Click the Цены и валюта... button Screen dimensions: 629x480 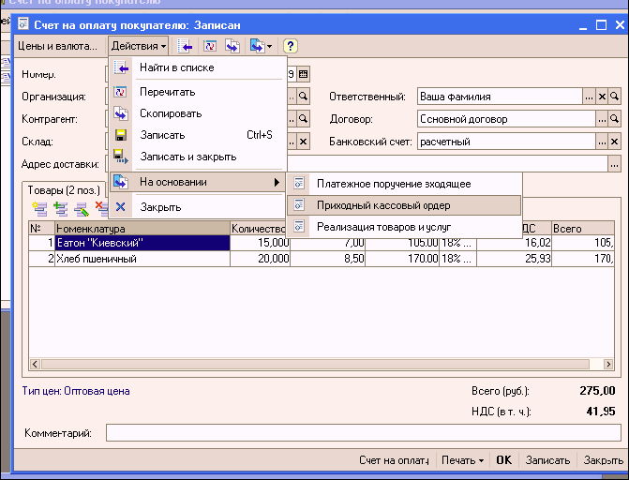pyautogui.click(x=57, y=45)
